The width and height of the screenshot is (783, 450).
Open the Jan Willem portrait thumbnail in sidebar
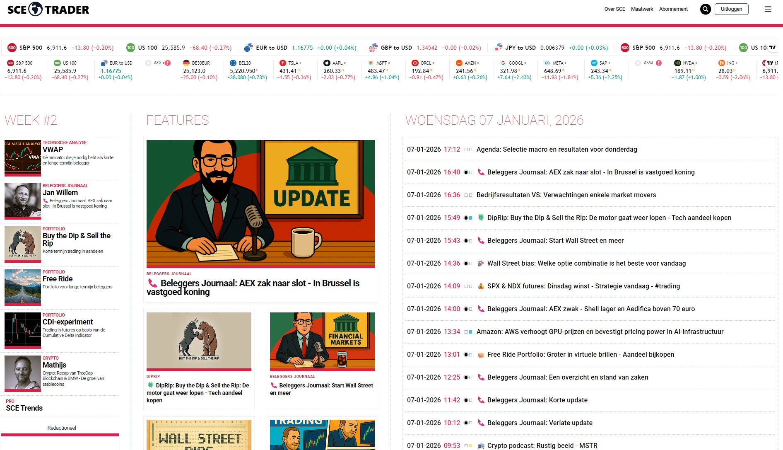pos(23,201)
